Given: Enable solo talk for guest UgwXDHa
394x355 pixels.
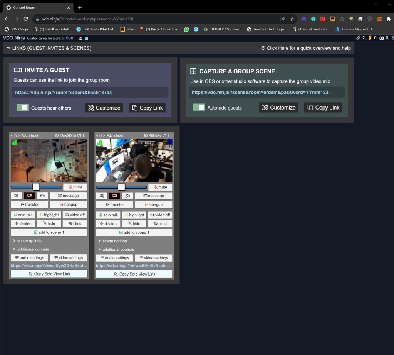Looking at the screenshot, I should coord(23,215).
